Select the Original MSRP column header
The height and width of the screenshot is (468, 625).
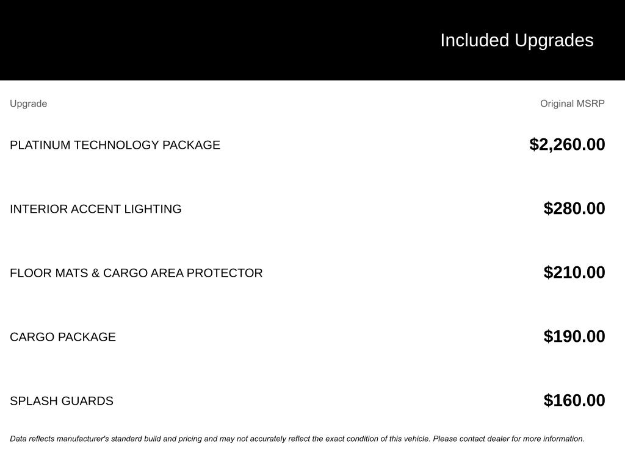[x=572, y=104]
